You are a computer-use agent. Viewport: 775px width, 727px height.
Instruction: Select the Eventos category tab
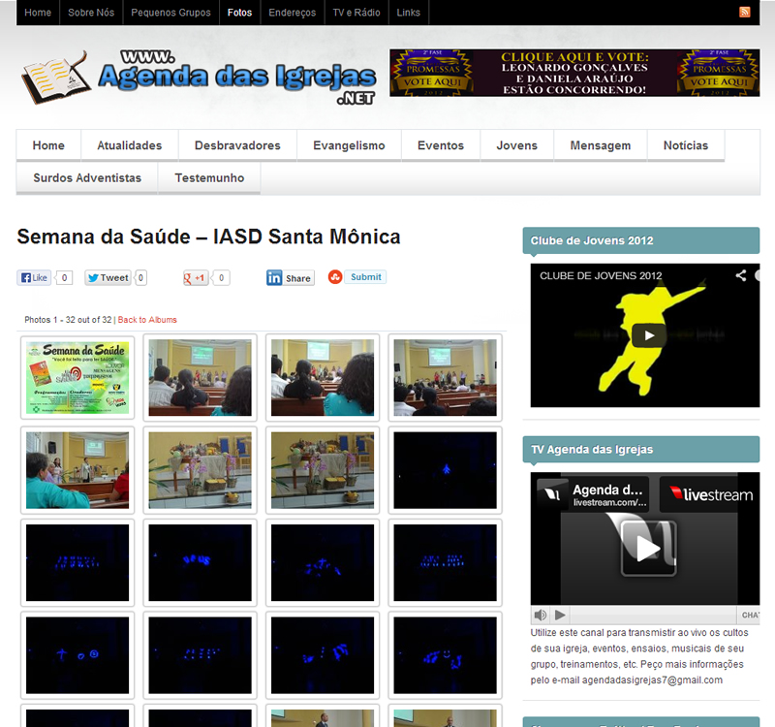(x=441, y=145)
